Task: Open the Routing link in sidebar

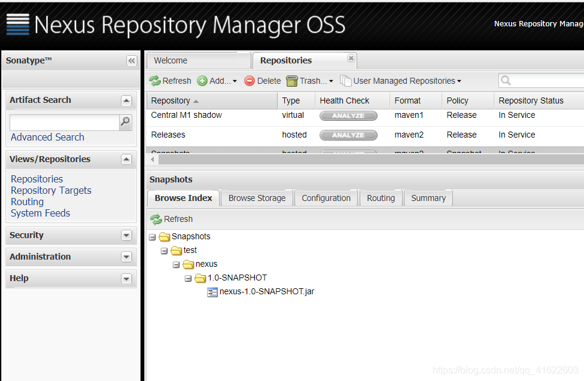Action: coord(27,202)
